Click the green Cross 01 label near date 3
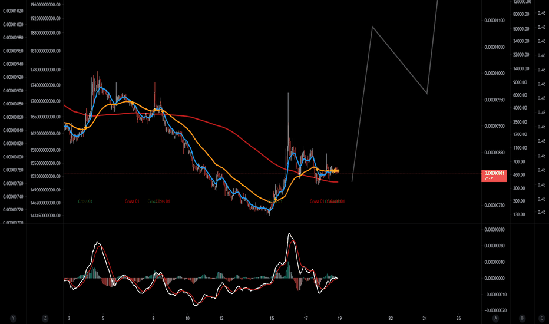The image size is (549, 324). 85,201
